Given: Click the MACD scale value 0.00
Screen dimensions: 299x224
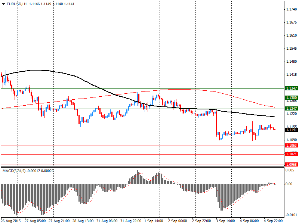Looking at the screenshot, I should (x=289, y=184).
